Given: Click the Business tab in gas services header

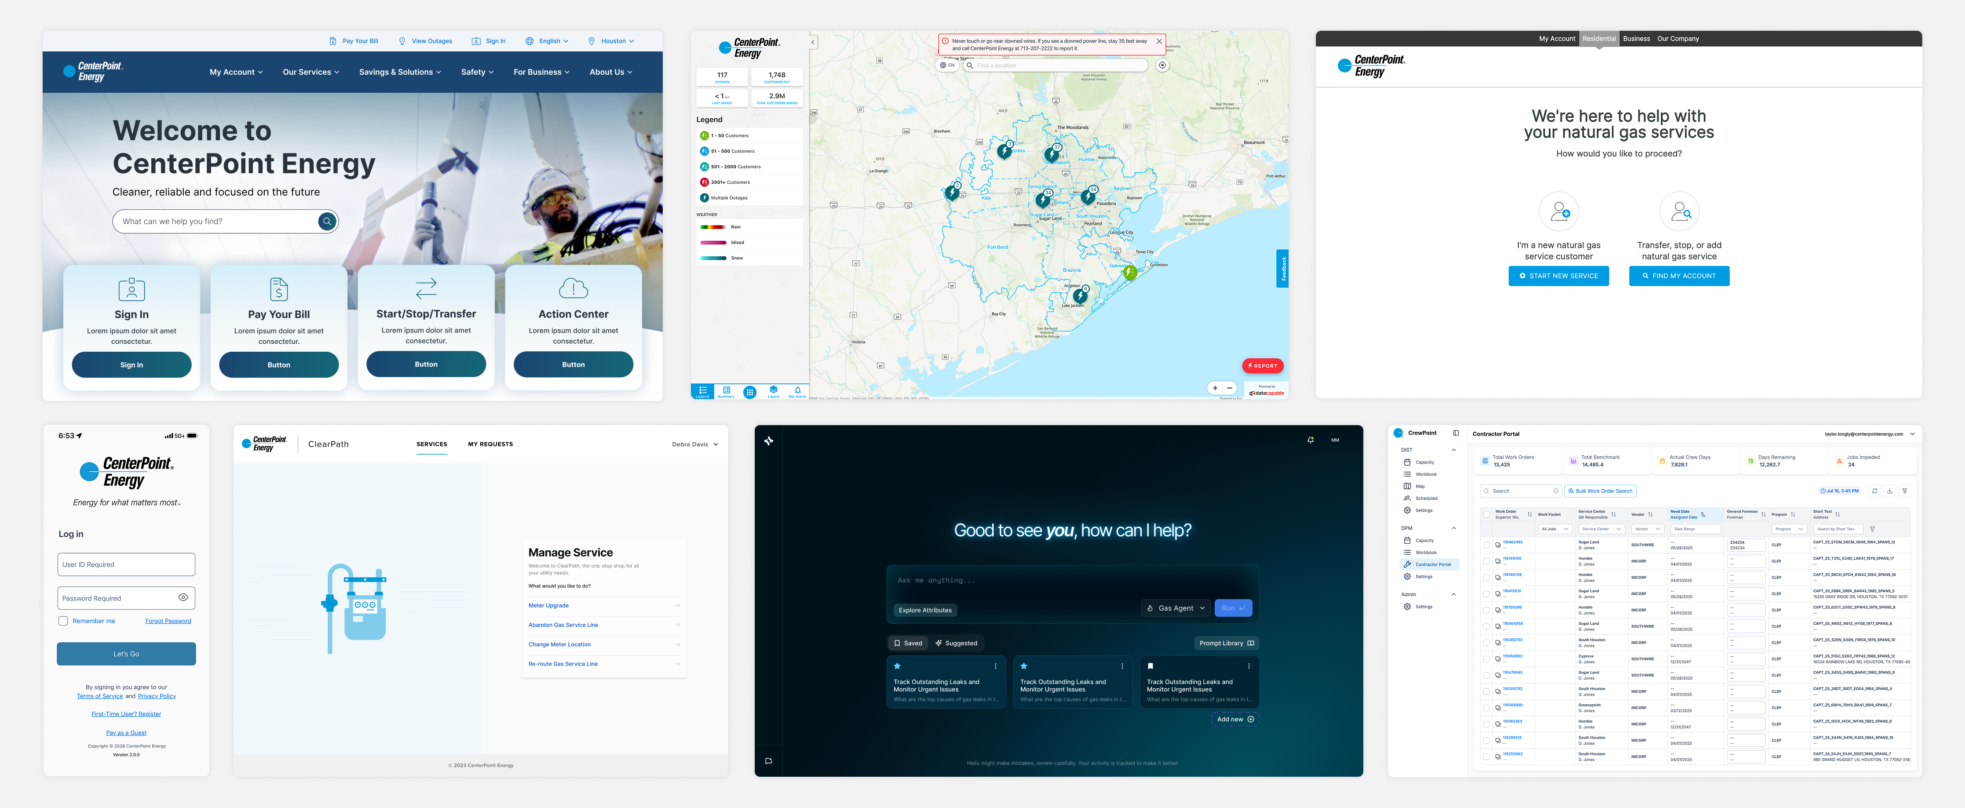Looking at the screenshot, I should pos(1636,39).
